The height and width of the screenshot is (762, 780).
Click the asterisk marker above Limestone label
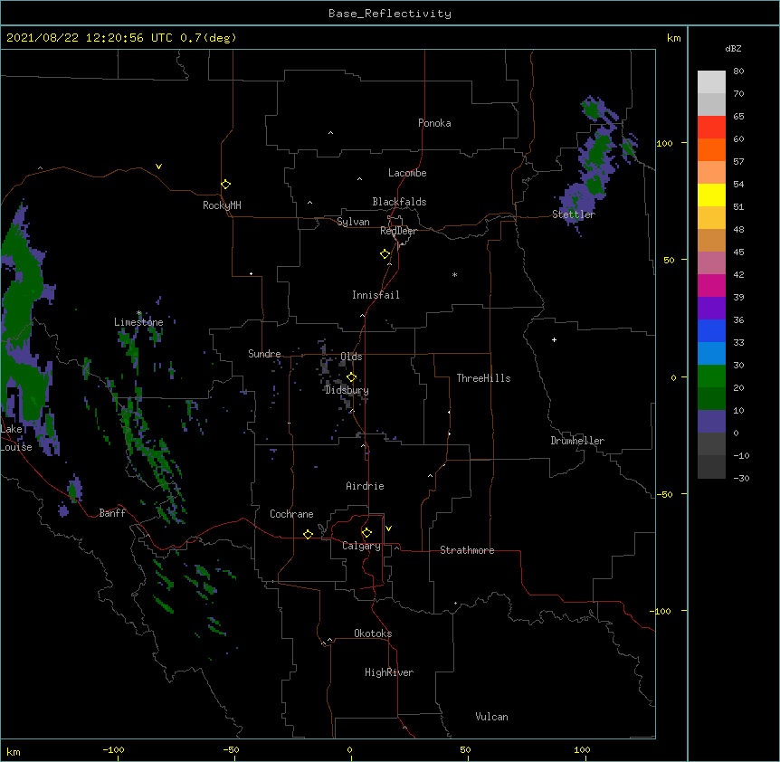[139, 313]
